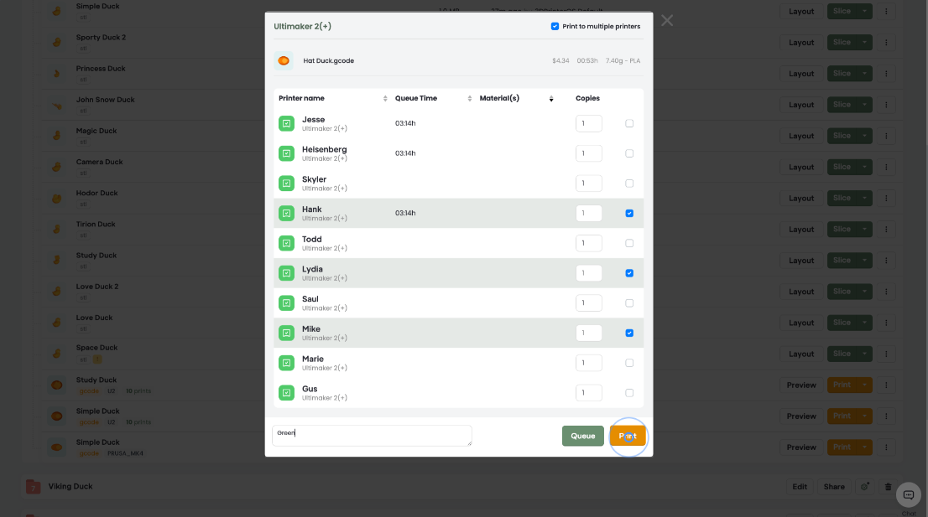Check the Todd printer checkbox
The height and width of the screenshot is (517, 928).
point(629,244)
